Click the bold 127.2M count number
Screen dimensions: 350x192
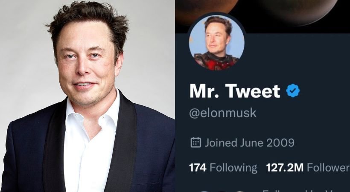285,167
